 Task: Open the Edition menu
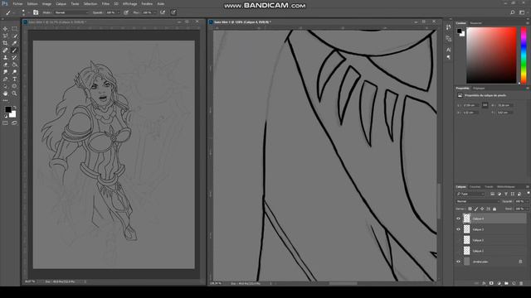coord(32,3)
